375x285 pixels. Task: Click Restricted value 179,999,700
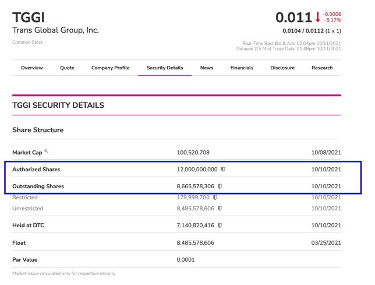tap(193, 198)
